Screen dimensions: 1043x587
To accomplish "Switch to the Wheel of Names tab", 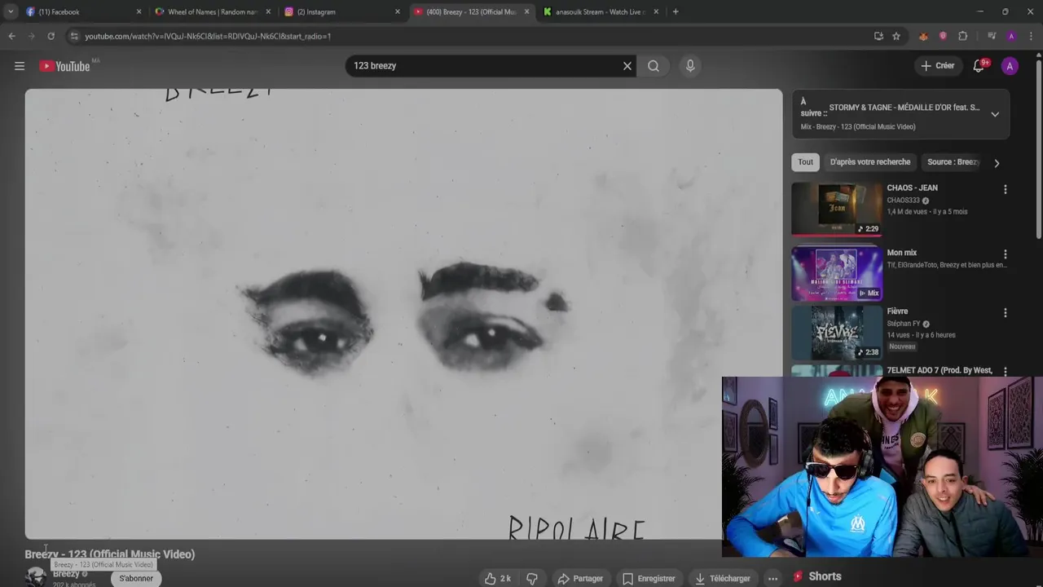I will point(212,11).
